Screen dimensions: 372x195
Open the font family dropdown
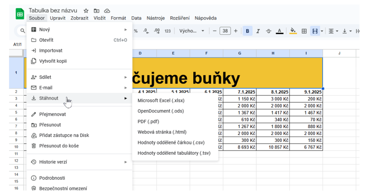(192, 31)
